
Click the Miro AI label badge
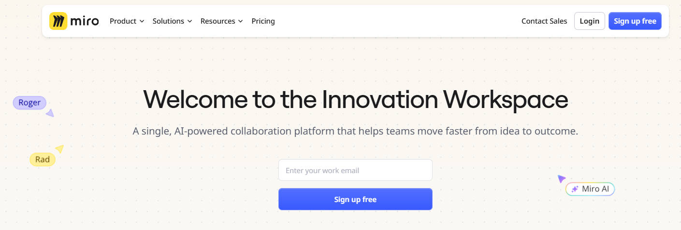click(x=590, y=189)
